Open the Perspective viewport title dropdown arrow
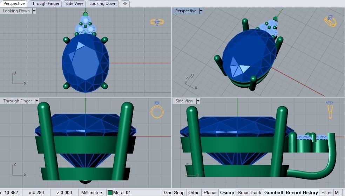The image size is (345, 196). coord(201,11)
